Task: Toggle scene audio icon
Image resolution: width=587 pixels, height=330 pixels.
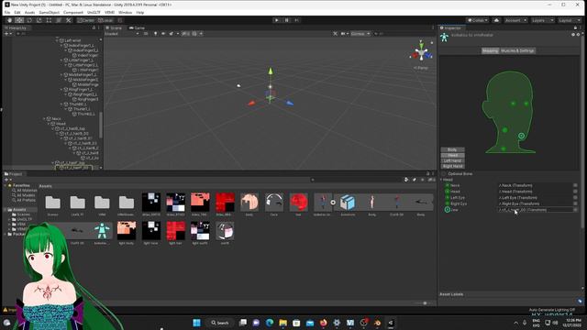Action: pyautogui.click(x=163, y=34)
